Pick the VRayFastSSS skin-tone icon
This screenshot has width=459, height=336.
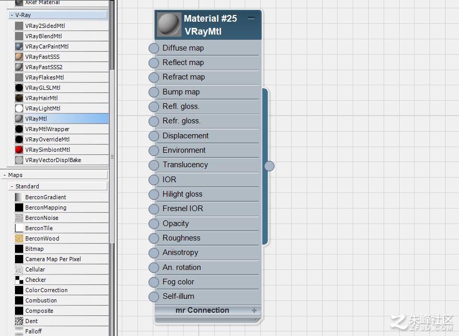coord(19,57)
